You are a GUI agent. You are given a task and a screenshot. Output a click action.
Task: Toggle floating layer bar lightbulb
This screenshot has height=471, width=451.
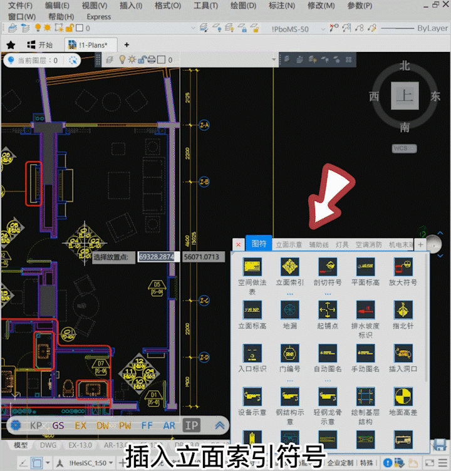point(122,60)
